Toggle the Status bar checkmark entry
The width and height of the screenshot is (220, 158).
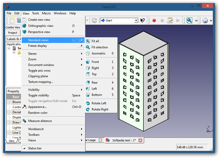tap(53, 148)
